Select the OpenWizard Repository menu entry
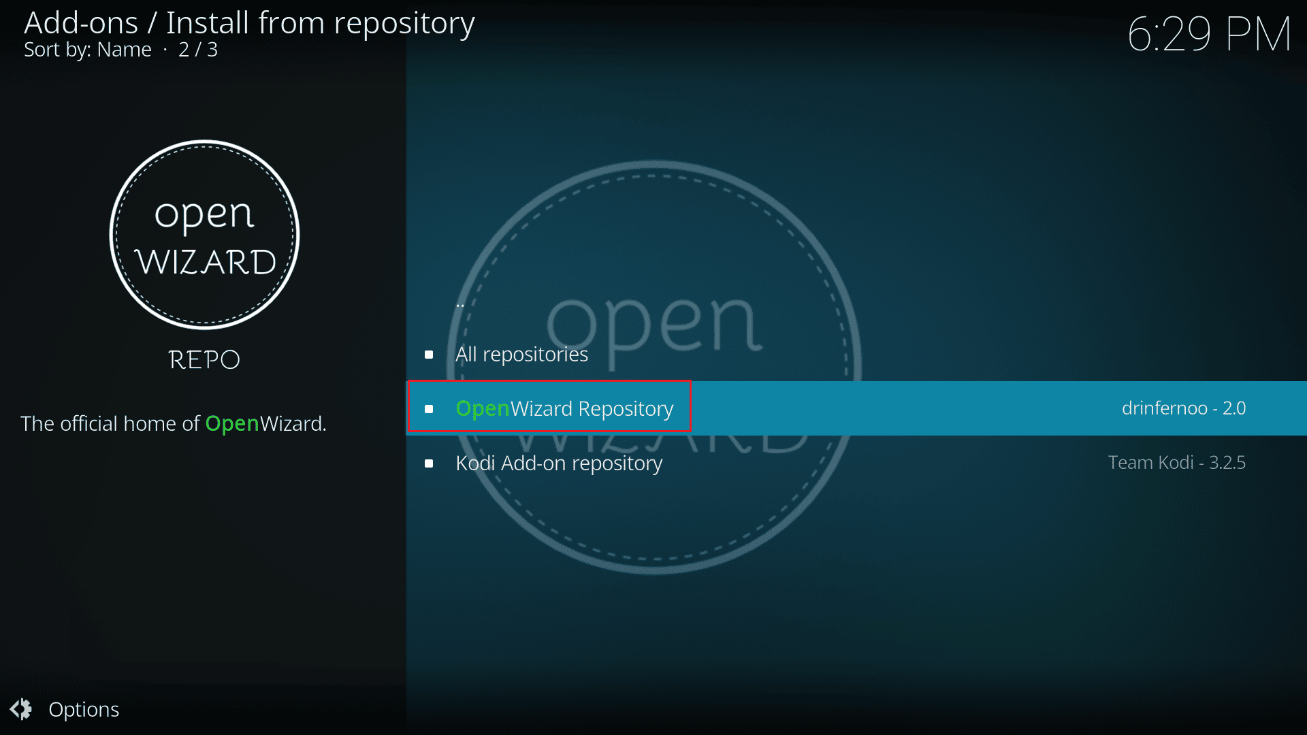This screenshot has width=1307, height=735. [564, 408]
